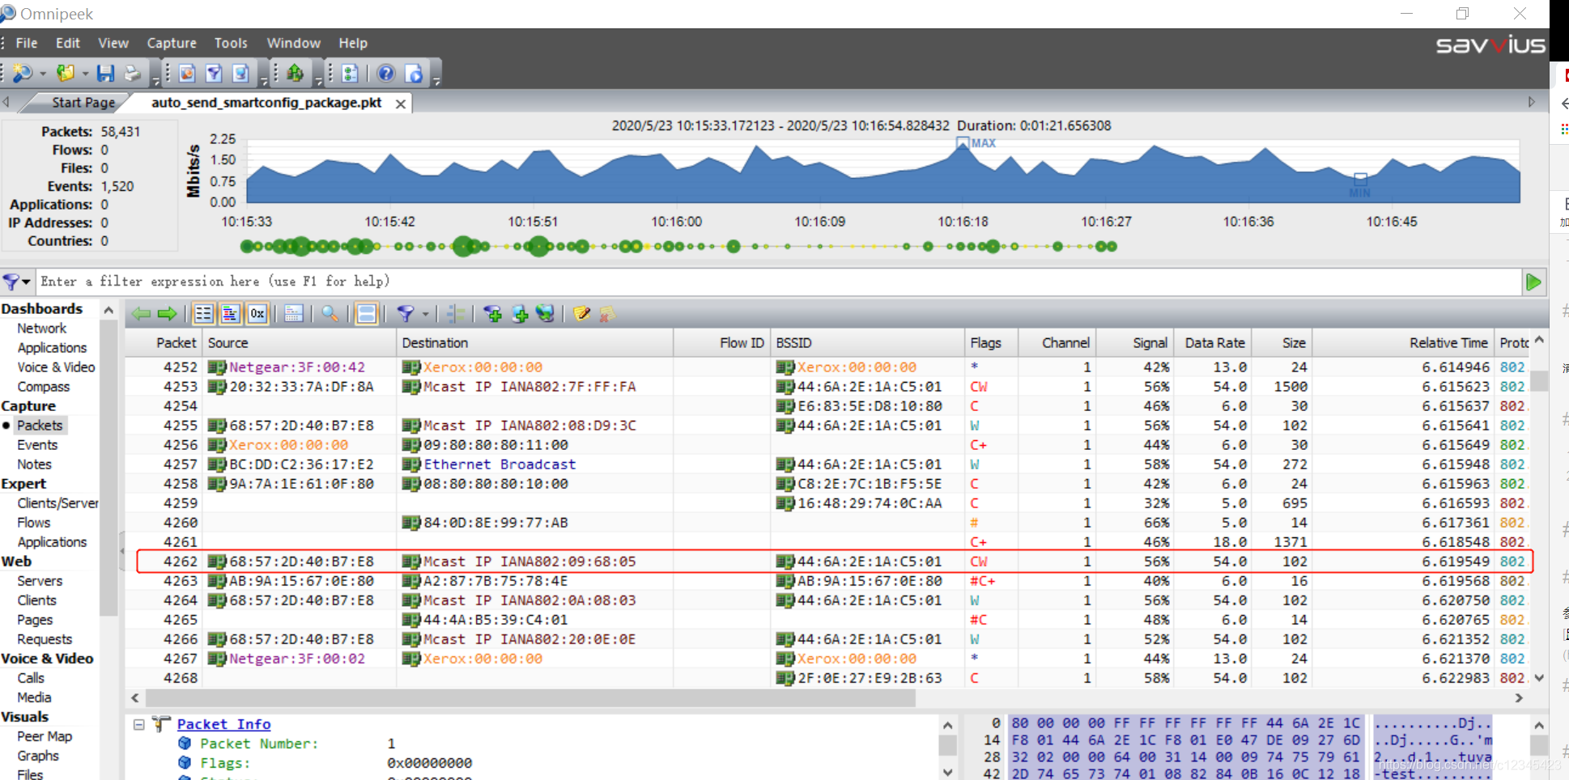Open the Tools menu

pos(231,43)
